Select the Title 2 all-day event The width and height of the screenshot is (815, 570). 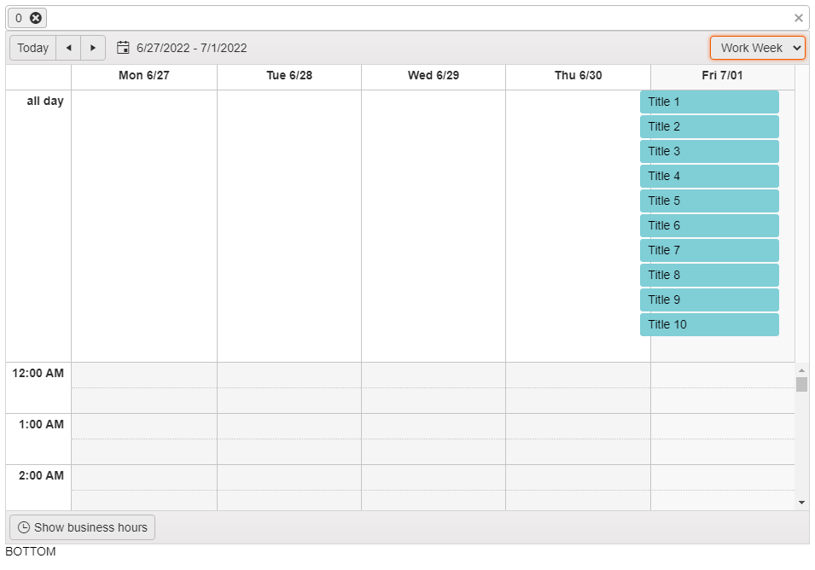coord(709,127)
